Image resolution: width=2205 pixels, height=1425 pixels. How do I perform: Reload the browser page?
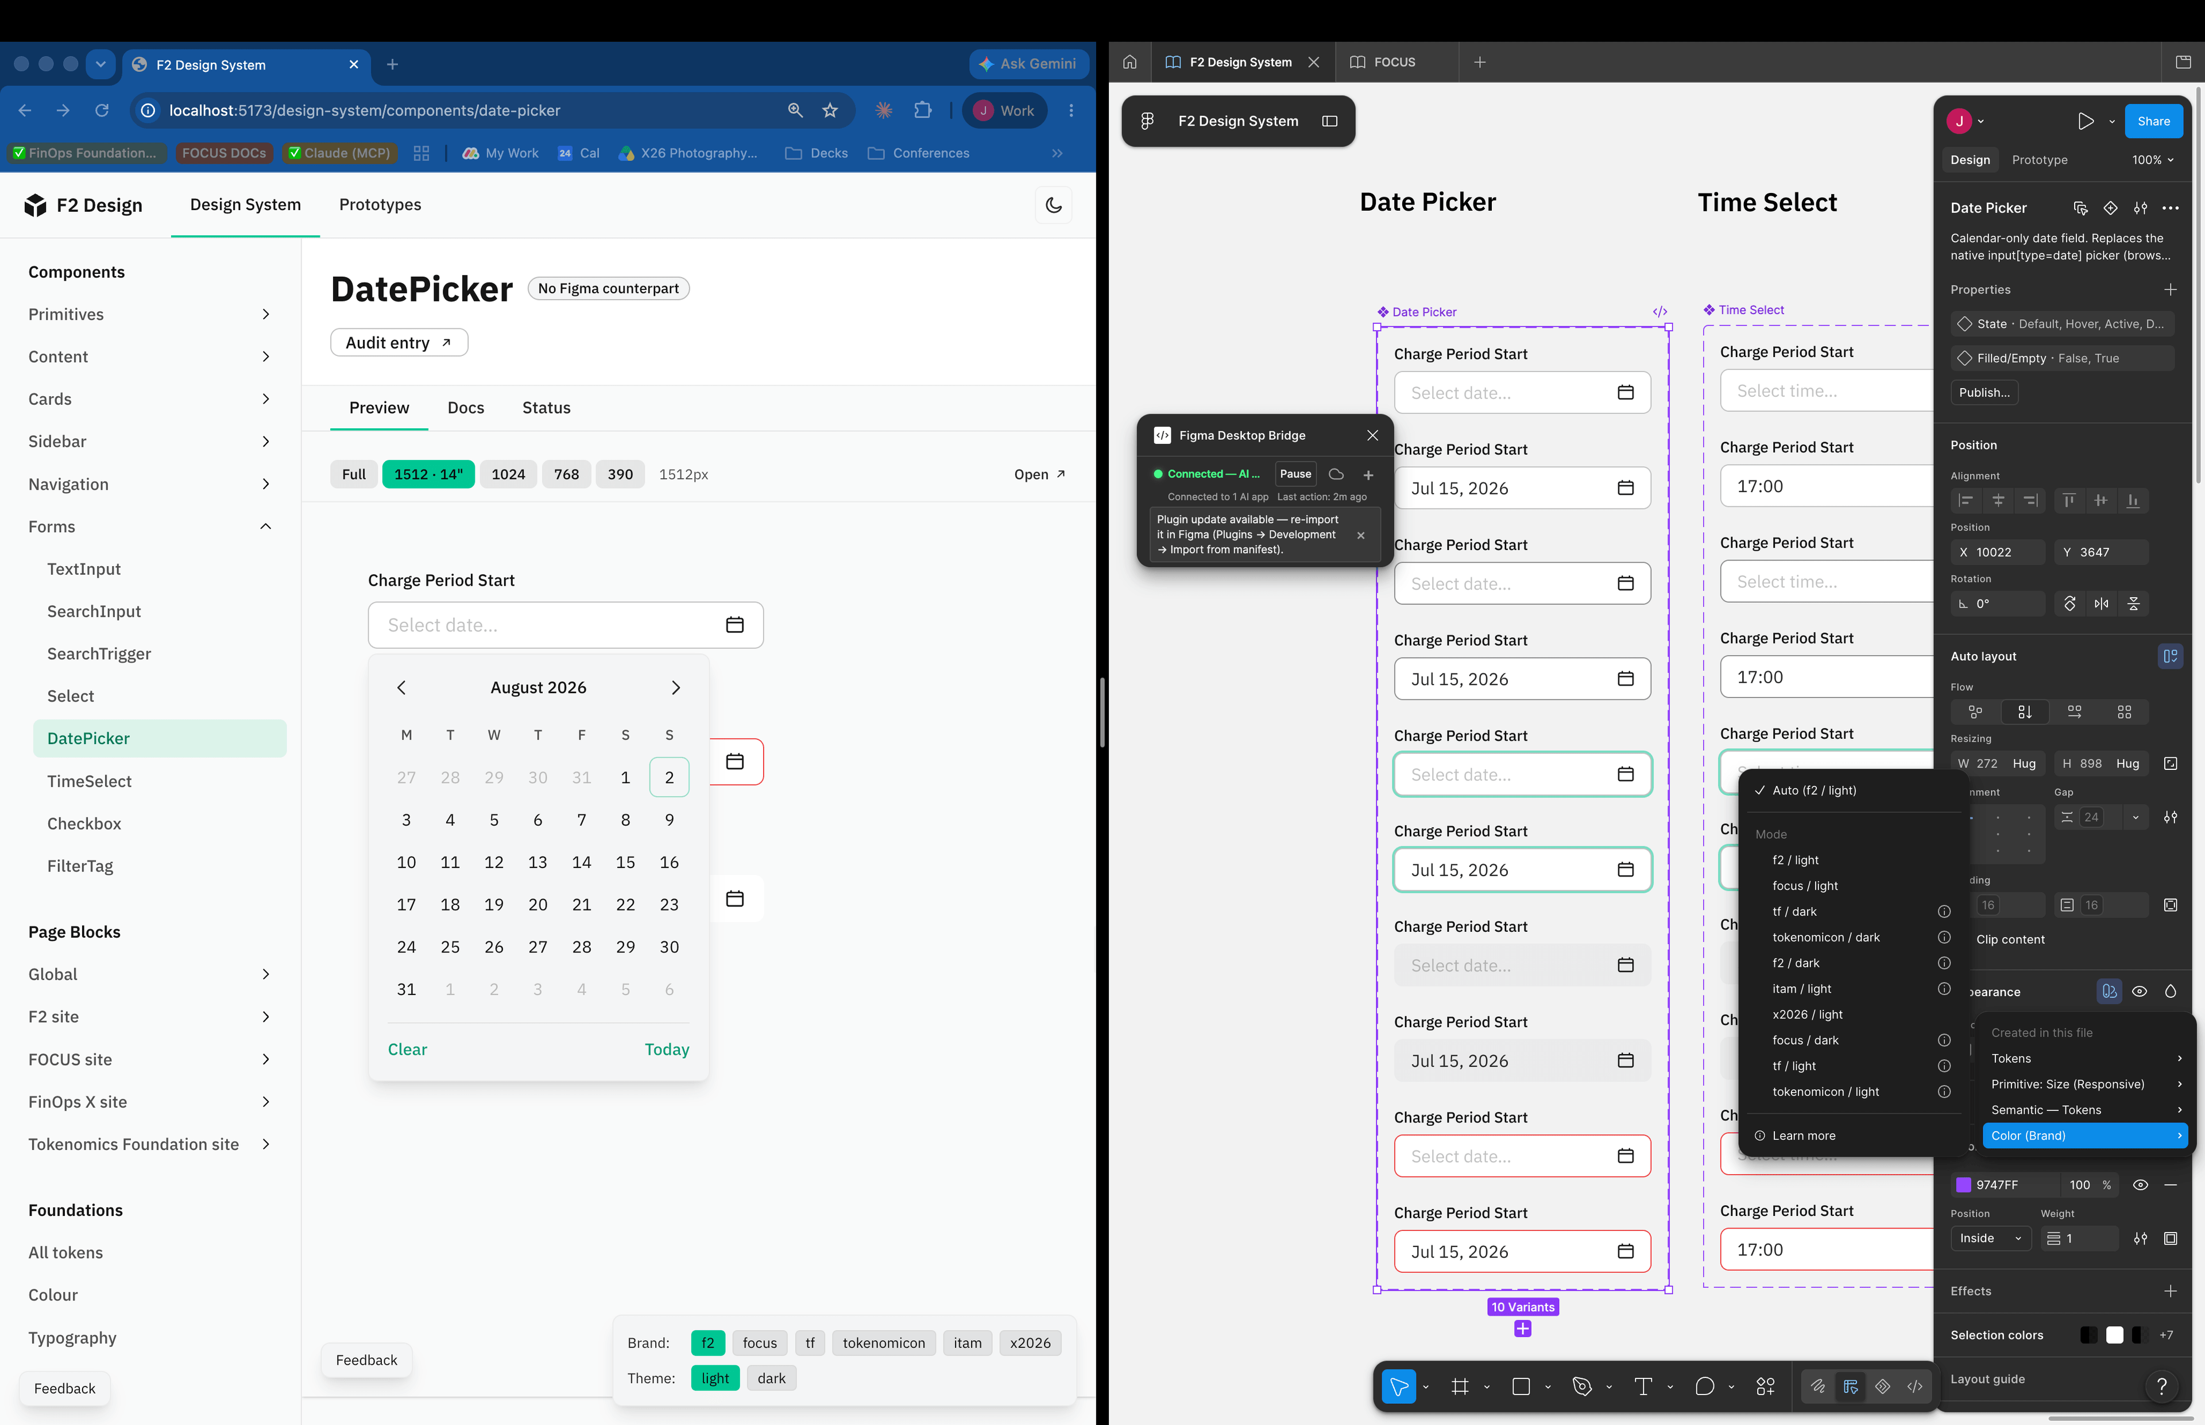[x=102, y=110]
